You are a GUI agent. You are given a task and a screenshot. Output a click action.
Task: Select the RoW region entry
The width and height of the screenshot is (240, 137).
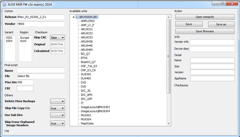pyautogui.click(x=23, y=41)
